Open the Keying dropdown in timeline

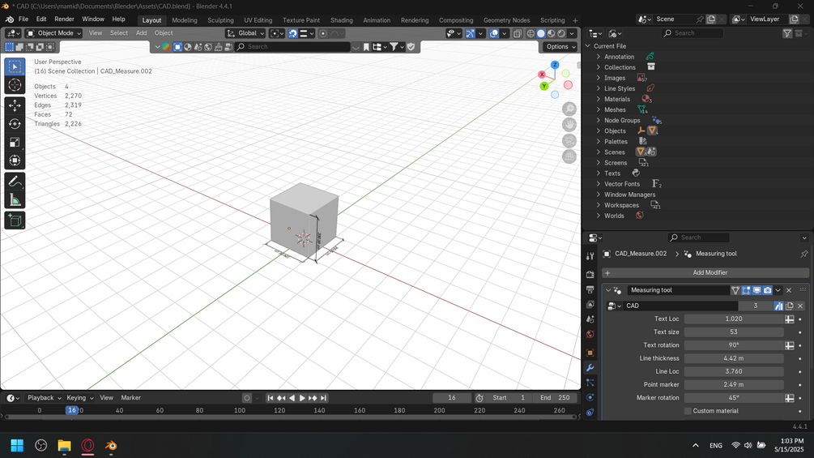tap(80, 398)
